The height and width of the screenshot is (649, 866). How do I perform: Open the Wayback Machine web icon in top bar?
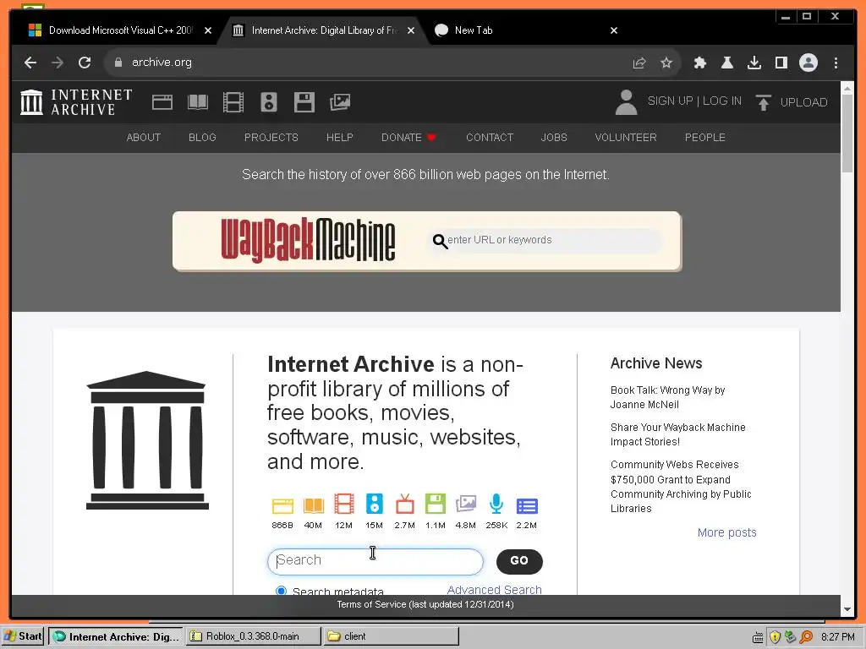(x=162, y=102)
